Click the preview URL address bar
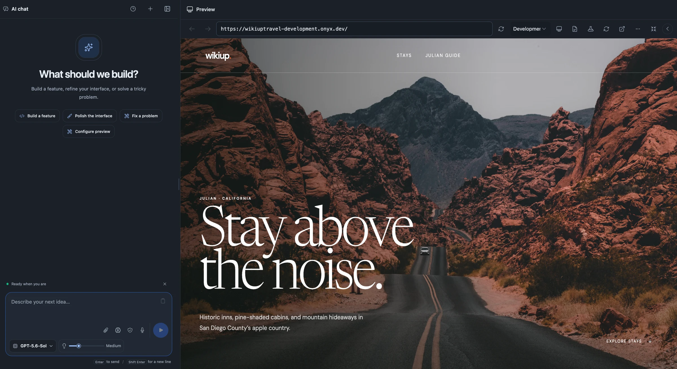677x369 pixels. [354, 29]
